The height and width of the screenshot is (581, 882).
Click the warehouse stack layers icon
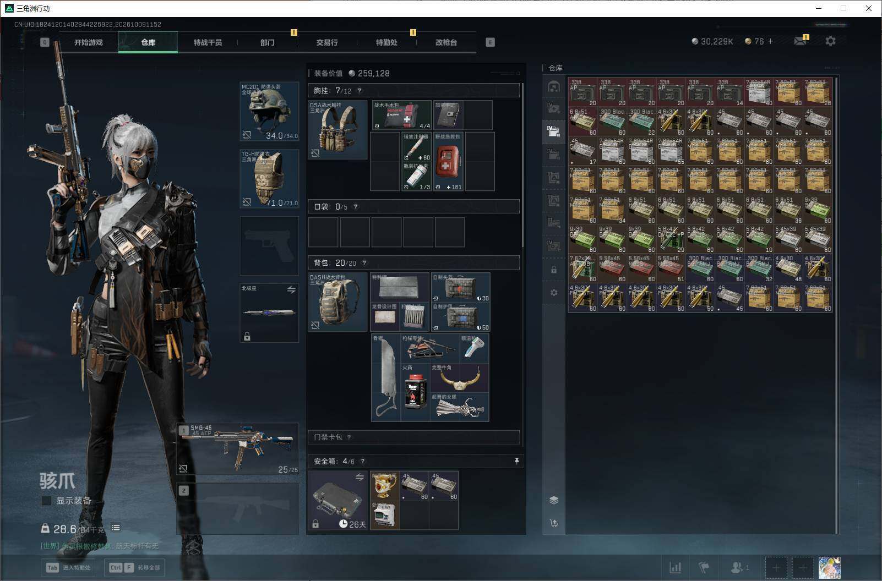pos(554,500)
